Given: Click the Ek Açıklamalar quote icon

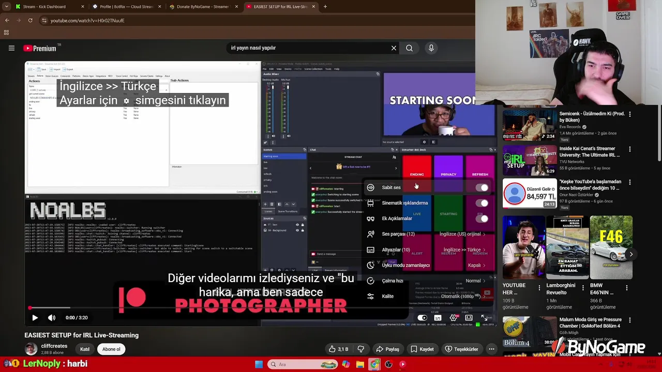Looking at the screenshot, I should pos(370,219).
